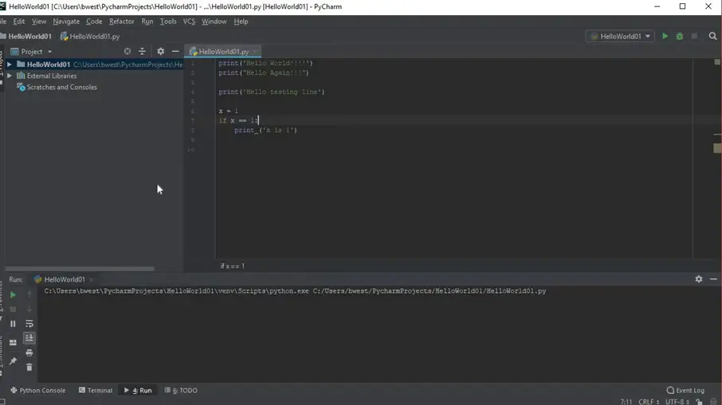Click the Project panel horizontal scrollbar
The width and height of the screenshot is (722, 405).
coord(80,268)
